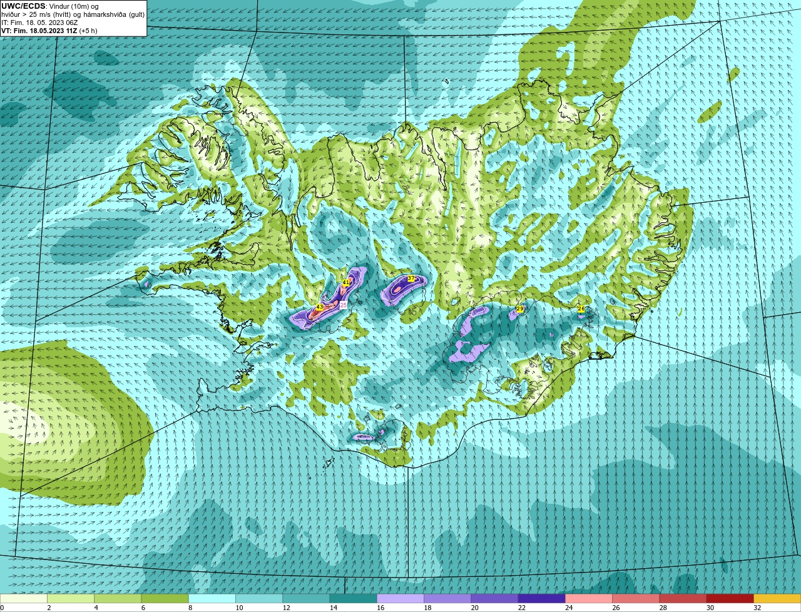Select the 30–32 m/s dark red legend swatch
This screenshot has height=612, width=801.
pyautogui.click(x=730, y=598)
